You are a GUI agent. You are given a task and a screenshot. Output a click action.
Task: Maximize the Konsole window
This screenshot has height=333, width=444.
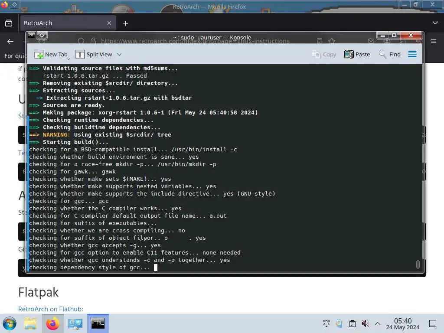point(394,36)
